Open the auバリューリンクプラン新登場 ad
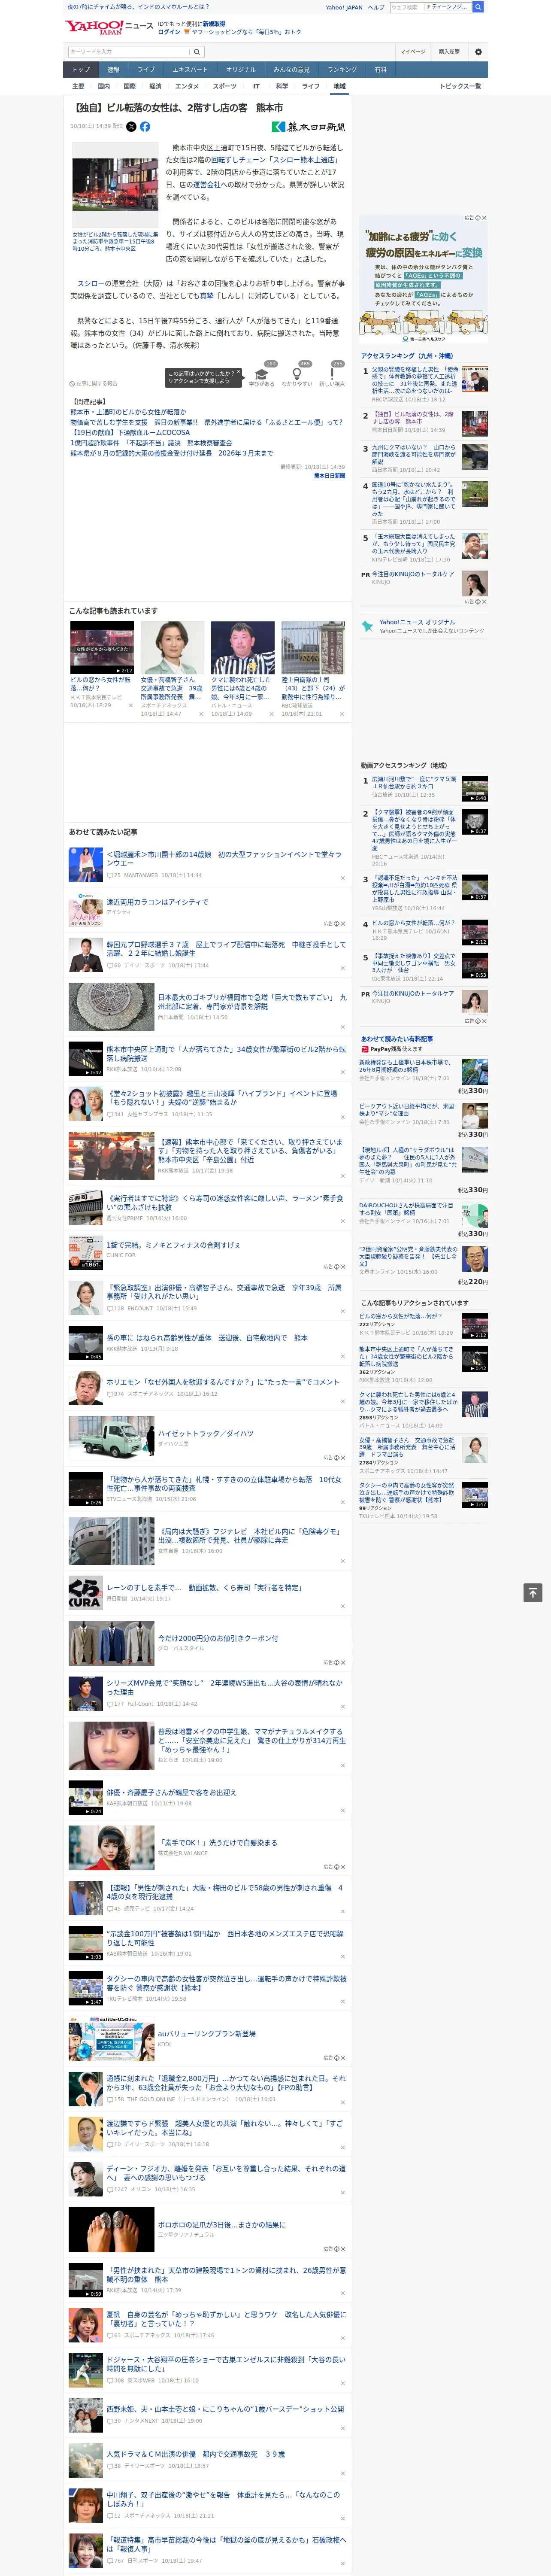The width and height of the screenshot is (551, 2576). pos(207,2034)
